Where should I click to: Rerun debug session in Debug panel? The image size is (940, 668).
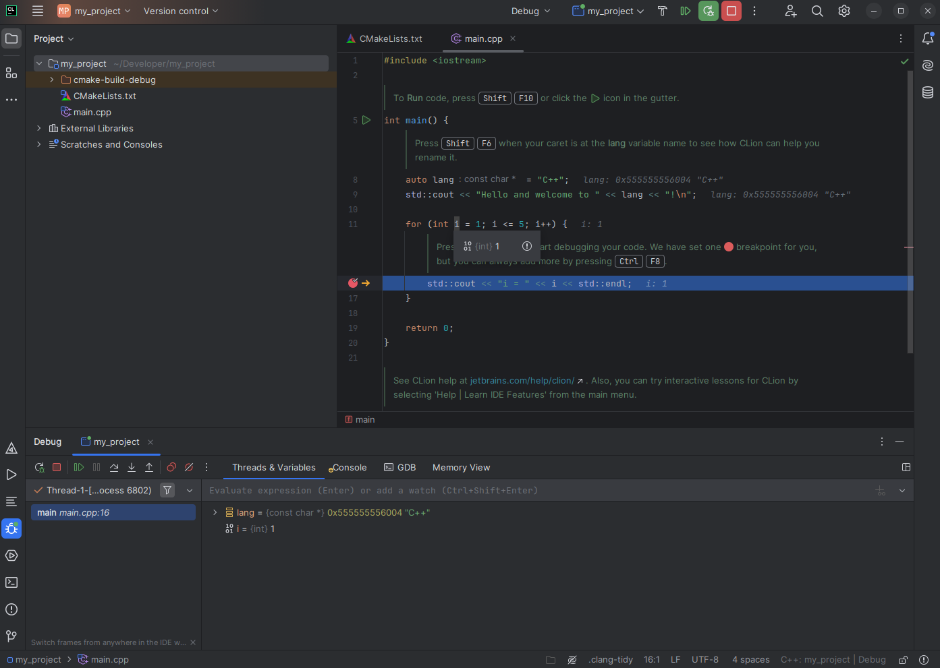(x=39, y=467)
